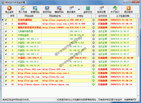Click scrollbar up arrow of the list
This screenshot has height=103, width=141.
tap(138, 16)
